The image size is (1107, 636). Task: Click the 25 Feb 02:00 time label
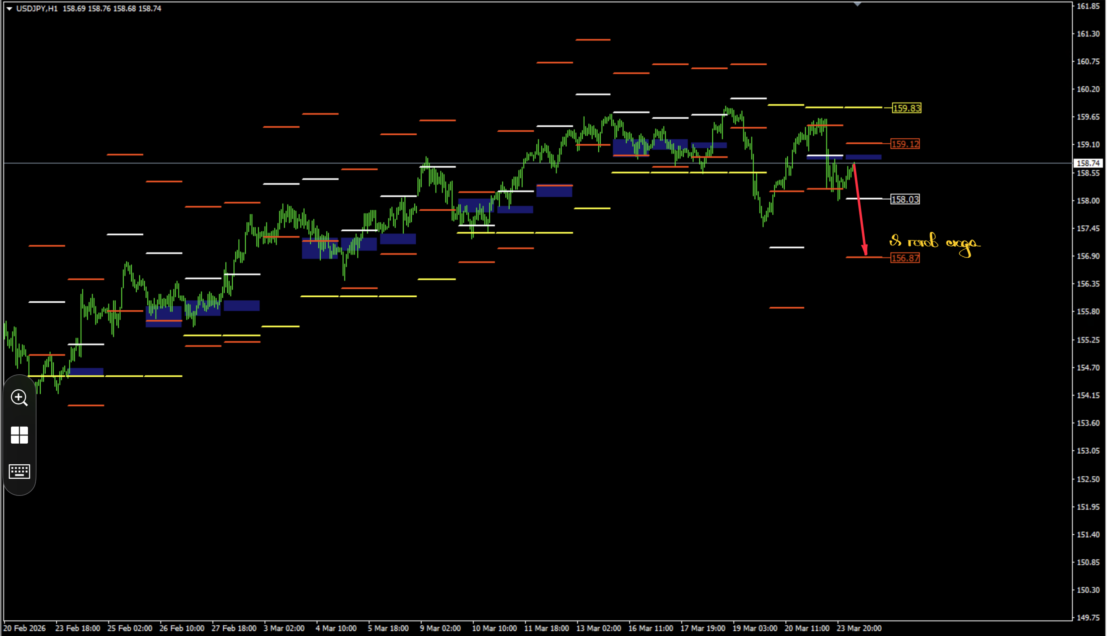tap(130, 628)
